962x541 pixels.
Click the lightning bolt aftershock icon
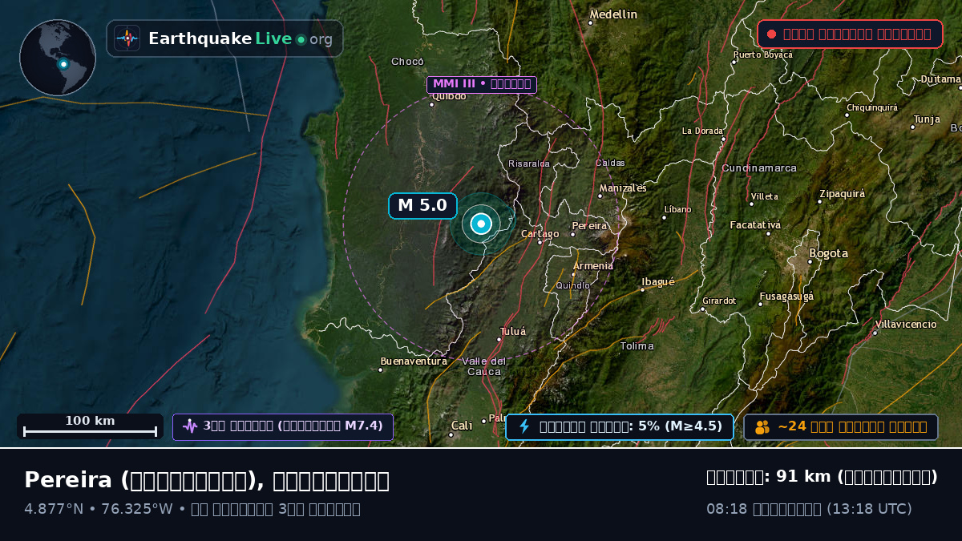pos(524,426)
